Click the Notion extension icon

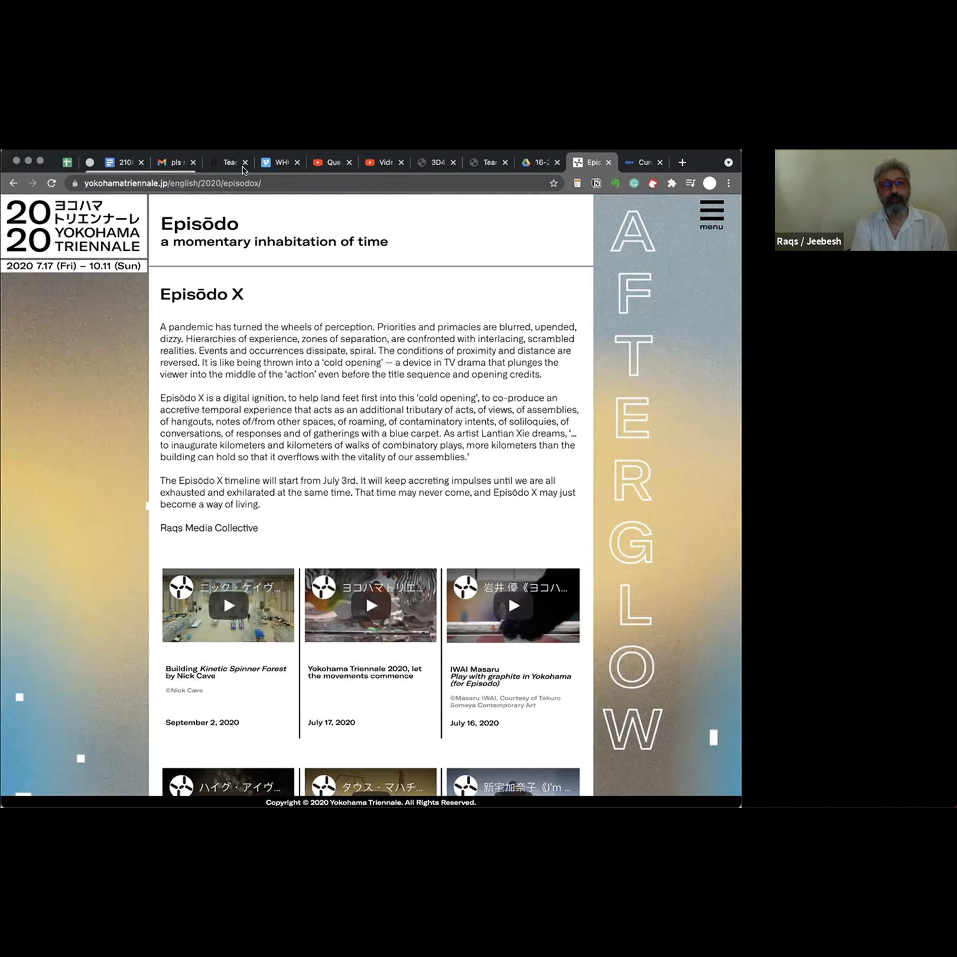[x=596, y=183]
